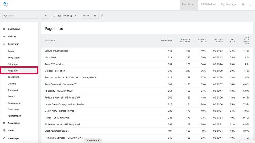Image resolution: width=255 pixels, height=143 pixels.
Task: Open the Tag Manager tab
Action: [x=229, y=5]
